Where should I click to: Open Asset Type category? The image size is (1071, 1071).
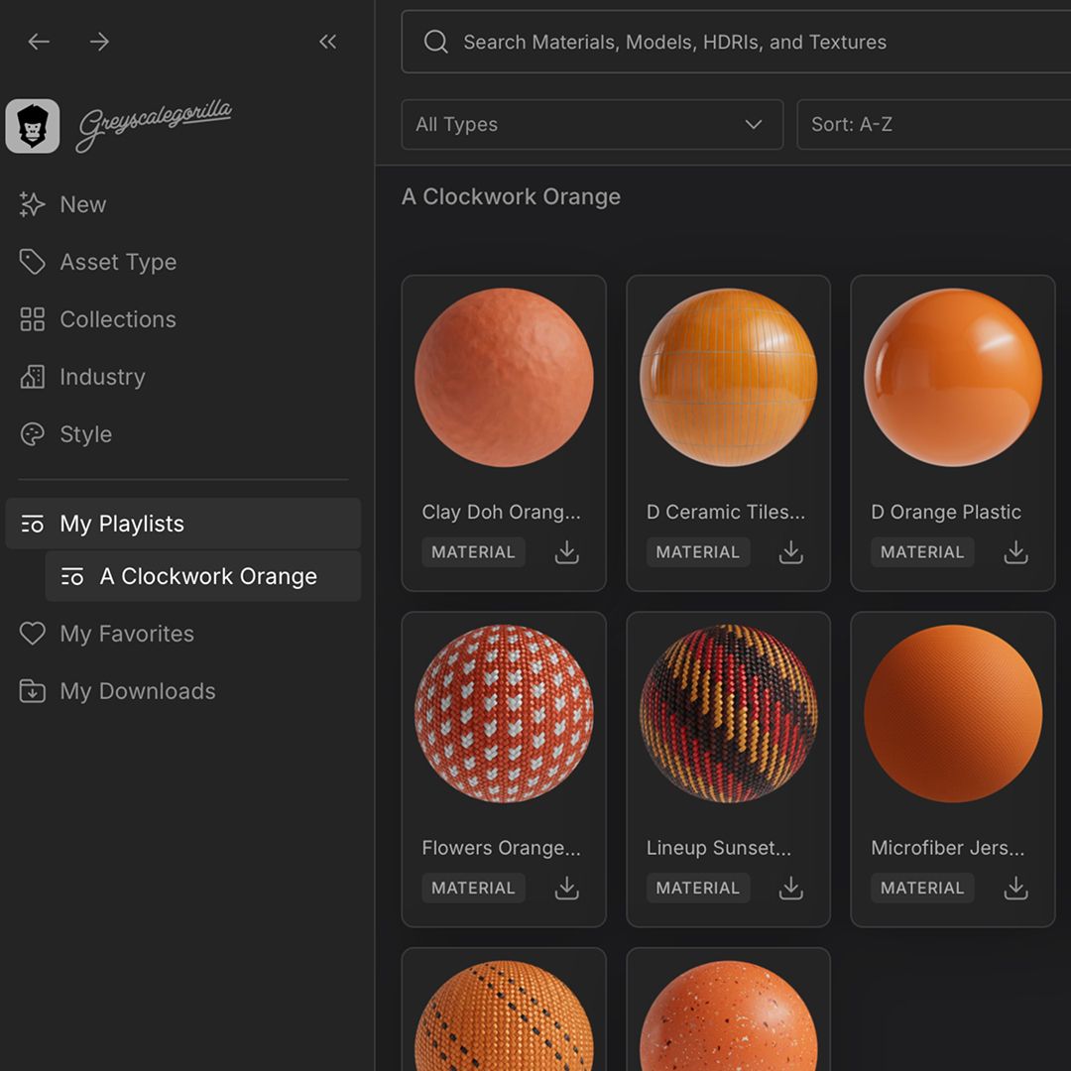point(97,262)
